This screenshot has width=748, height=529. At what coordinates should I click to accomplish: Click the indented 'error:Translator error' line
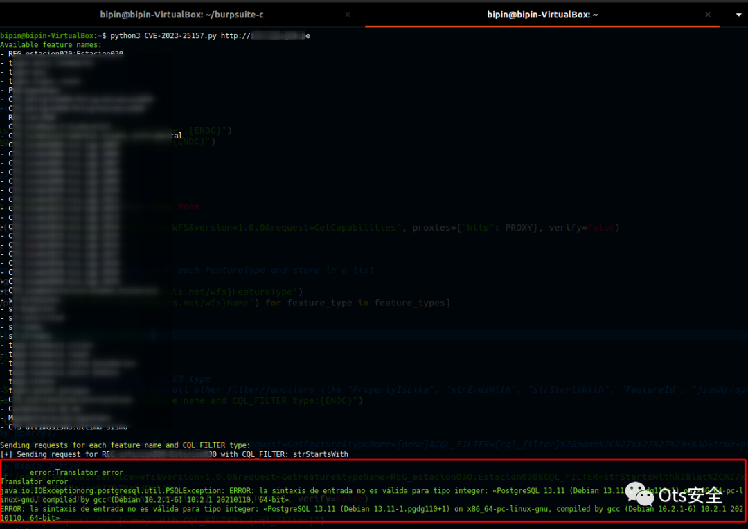click(x=75, y=472)
